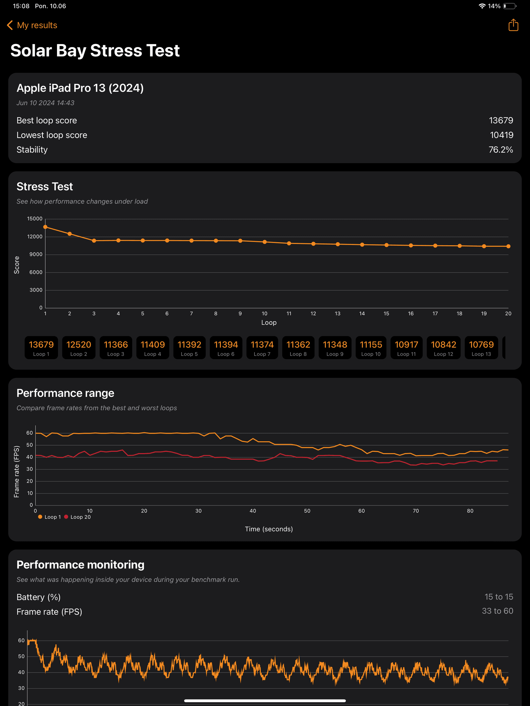Select the Loop 12 score card 10842
This screenshot has height=706, width=530.
[x=444, y=348]
